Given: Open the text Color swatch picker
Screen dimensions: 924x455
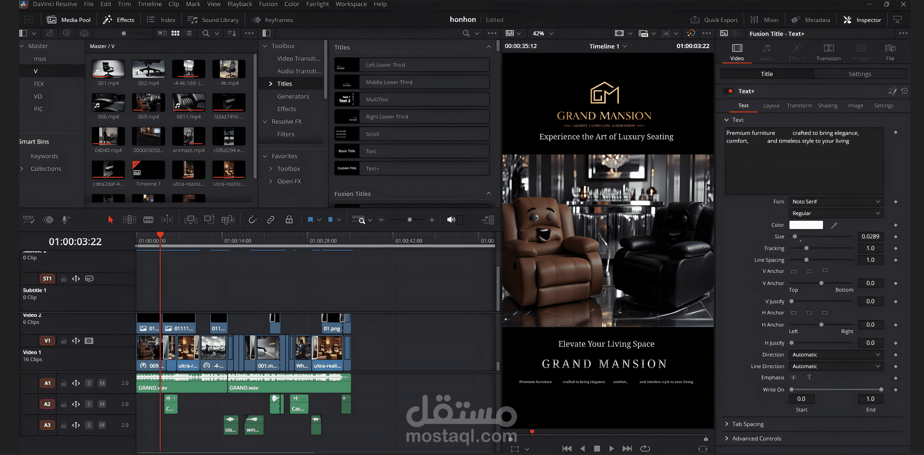Looking at the screenshot, I should coord(806,224).
